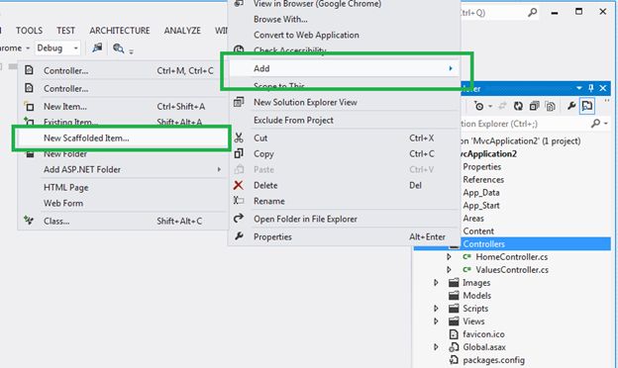This screenshot has height=368, width=618.
Task: Pin the Solution Explorer panel with the pushpin
Action: [590, 88]
